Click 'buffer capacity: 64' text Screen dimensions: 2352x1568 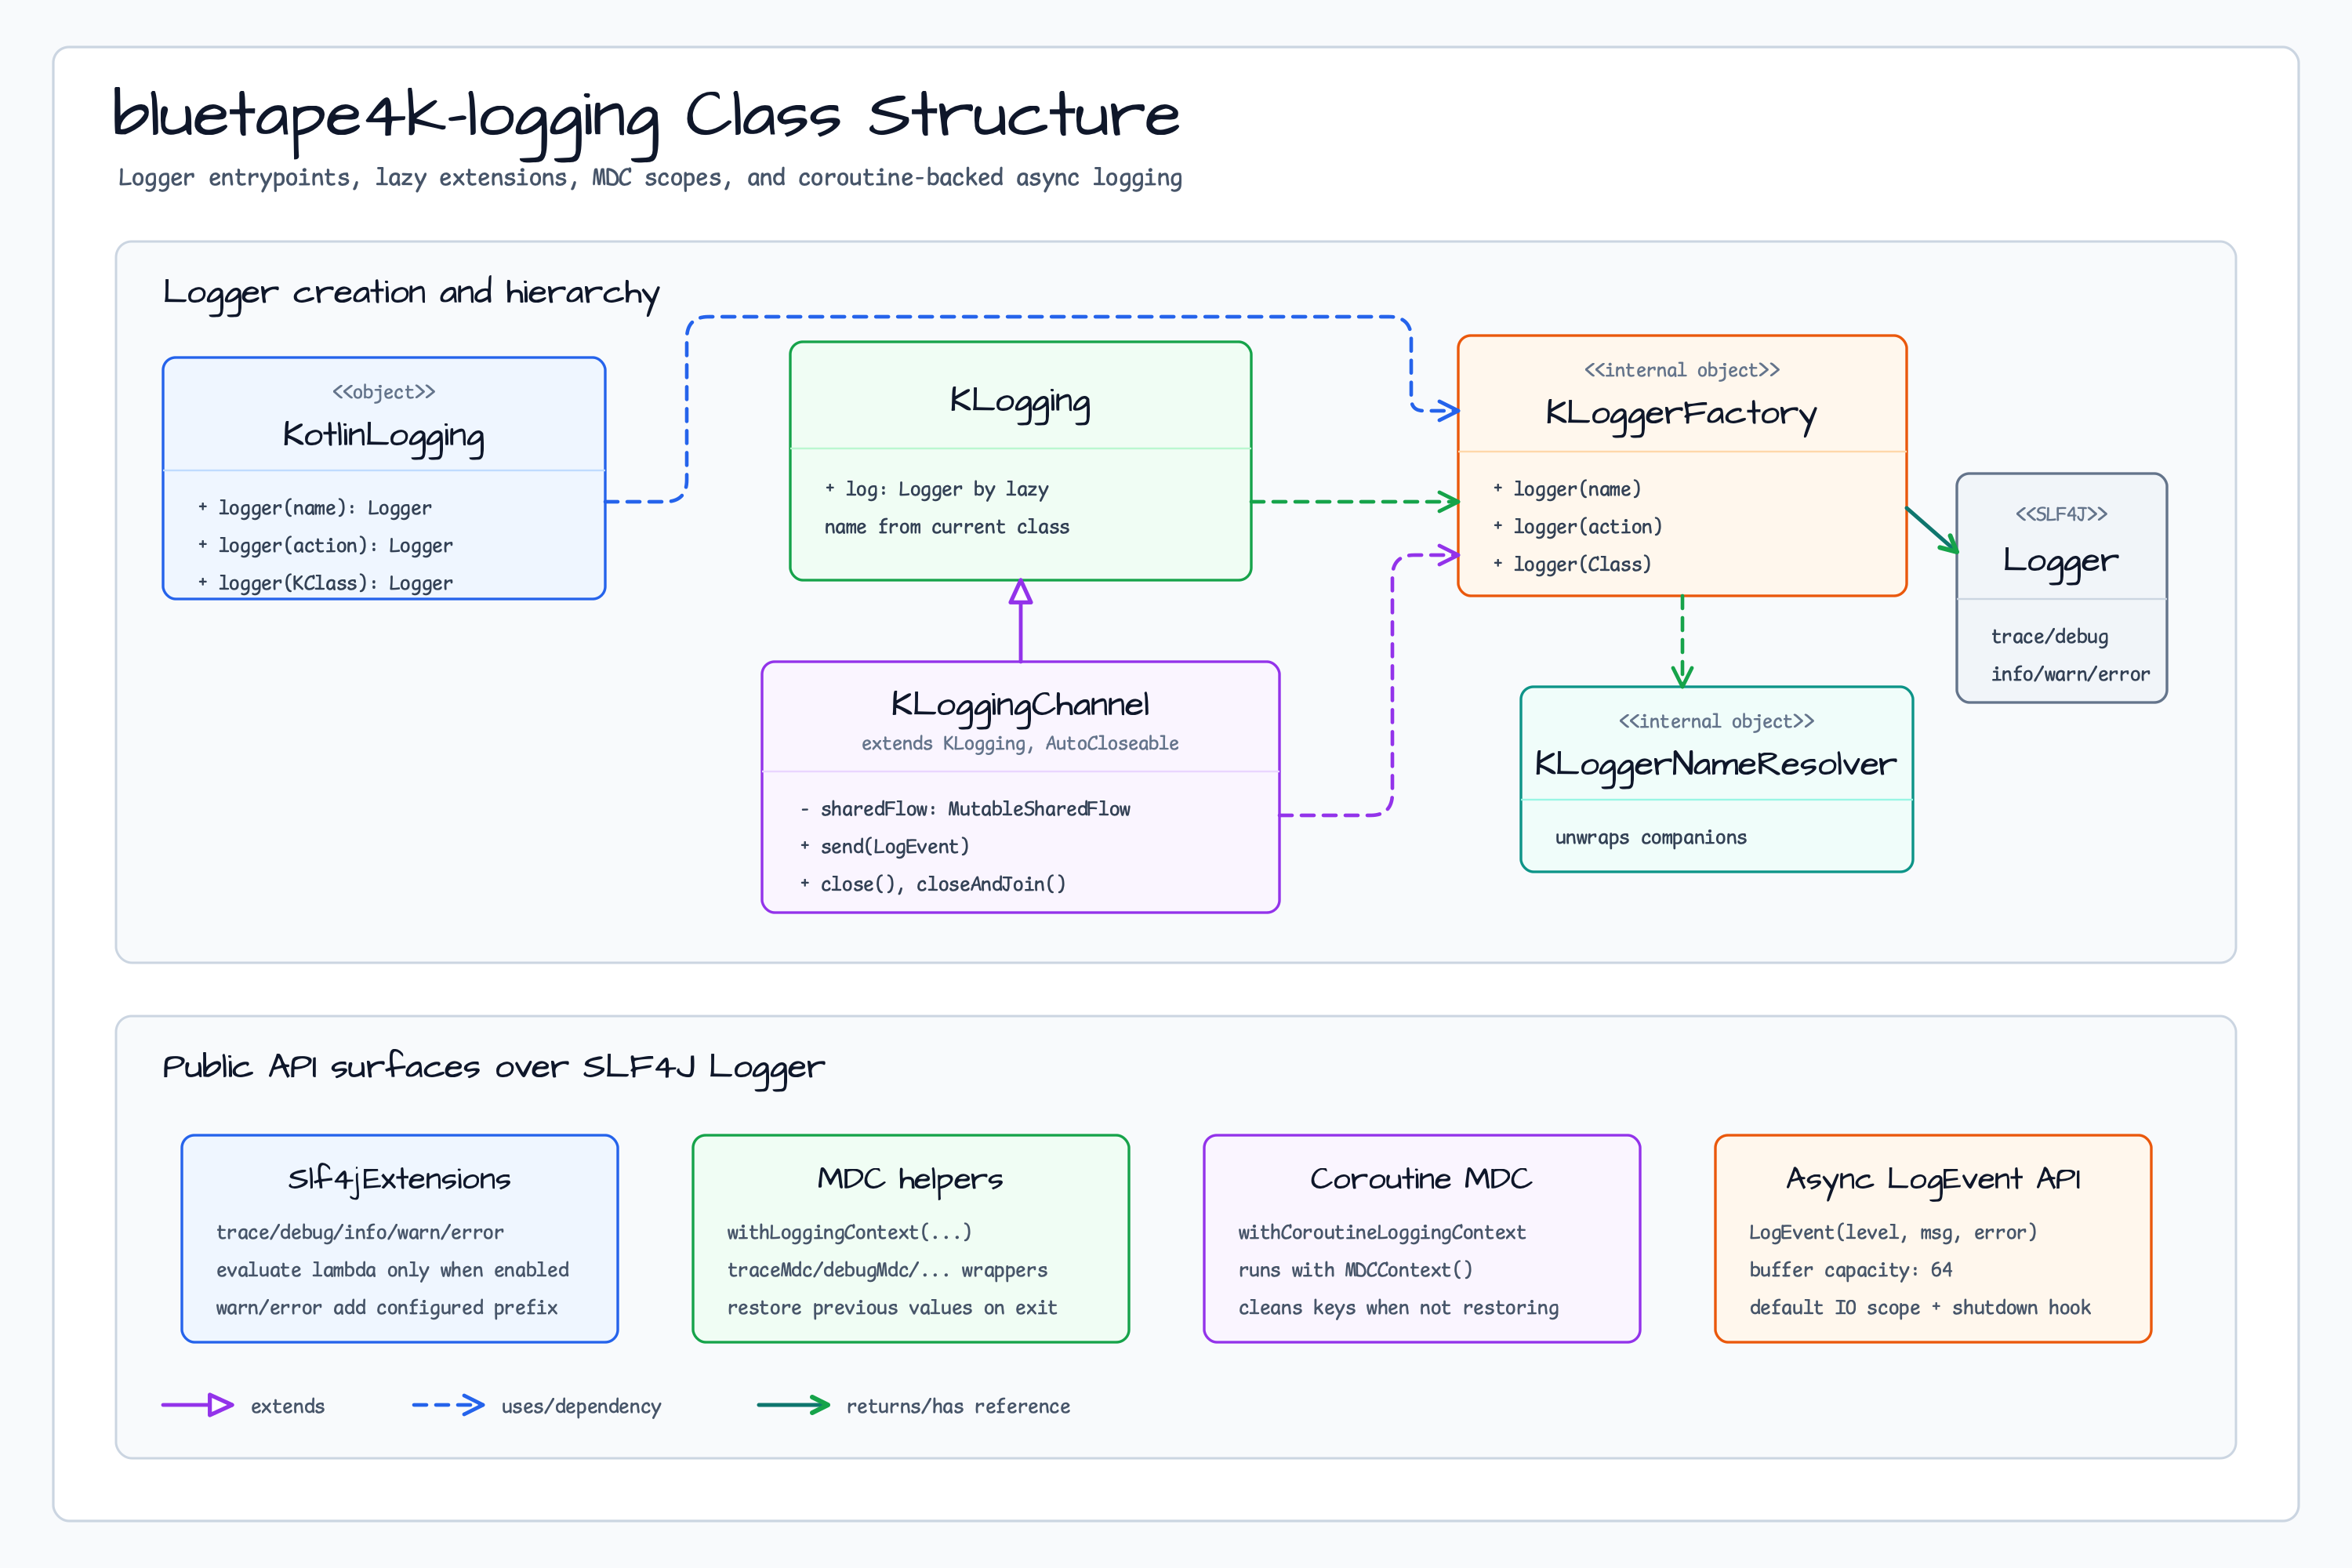tap(1850, 1270)
